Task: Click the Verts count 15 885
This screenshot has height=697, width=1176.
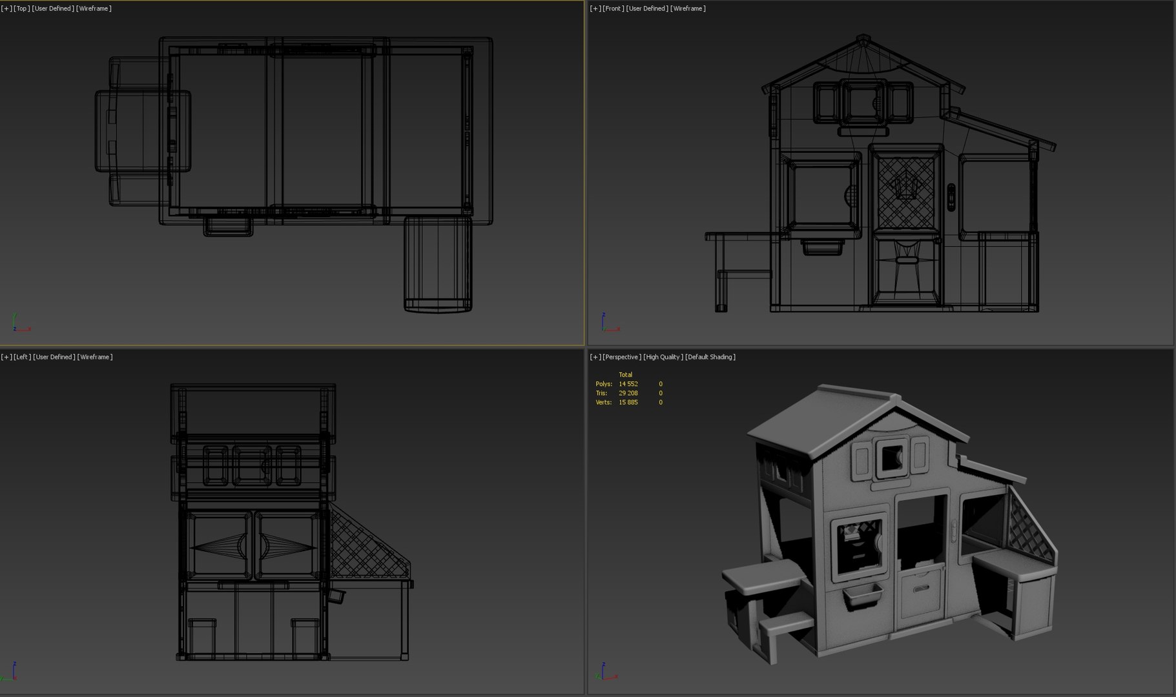Action: pos(628,402)
